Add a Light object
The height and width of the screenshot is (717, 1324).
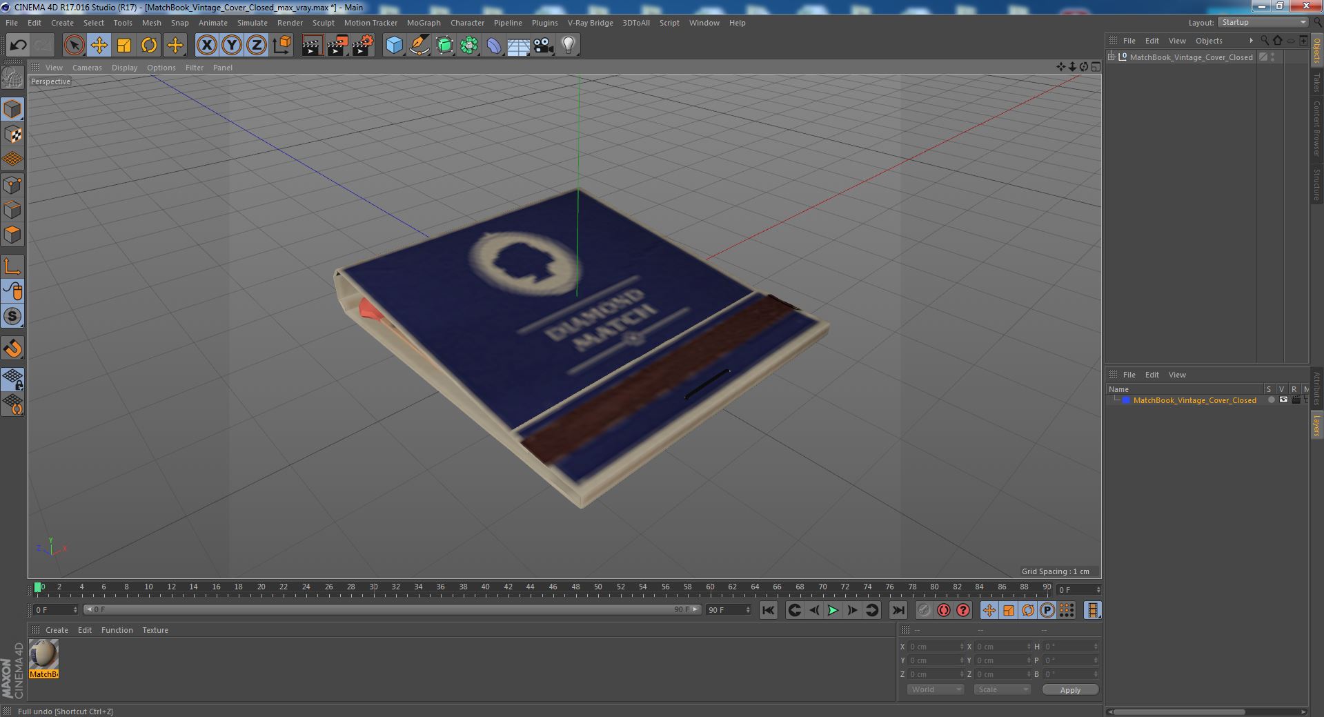tap(569, 46)
